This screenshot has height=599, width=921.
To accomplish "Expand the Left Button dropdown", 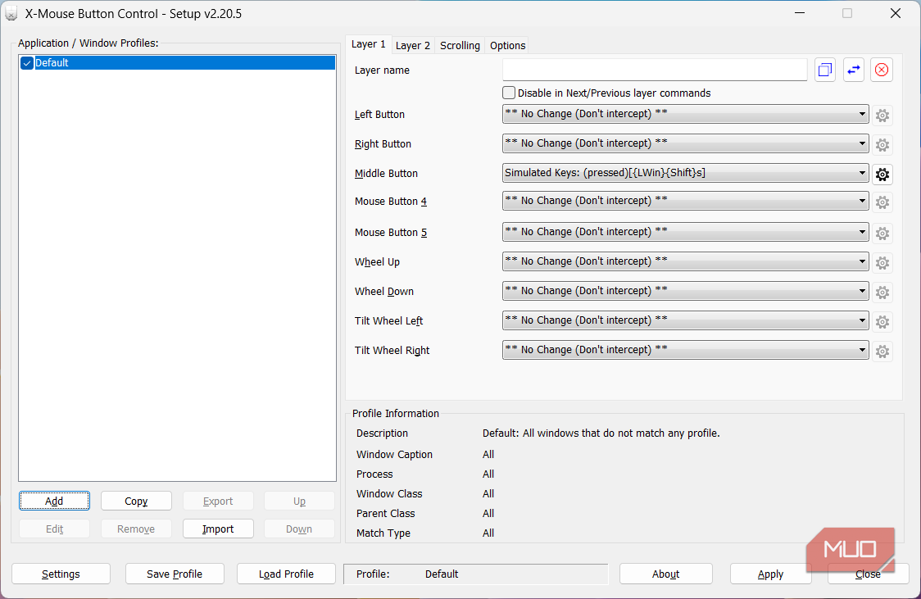I will [686, 114].
